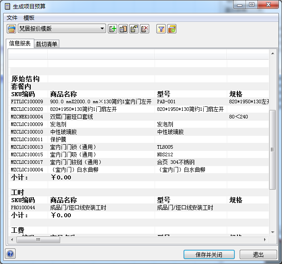Click the print template icon left of the dropdown
This screenshot has height=264, width=282.
point(12,29)
